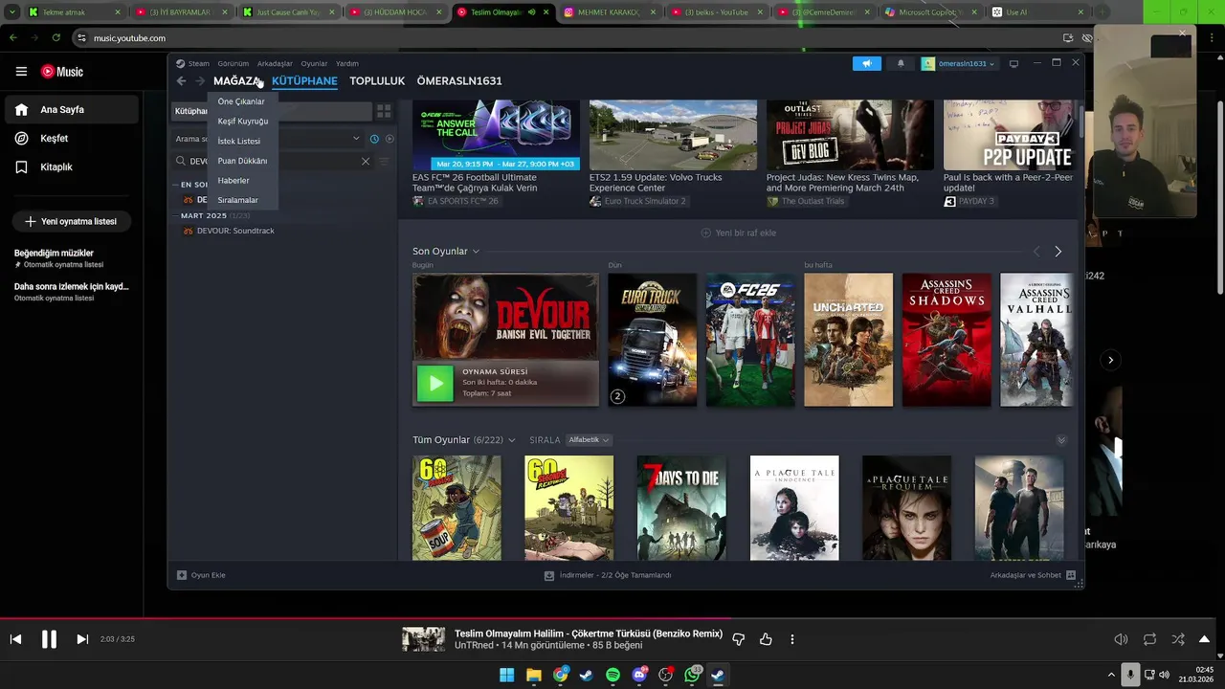
Task: Switch library to grid view icon
Action: click(384, 111)
